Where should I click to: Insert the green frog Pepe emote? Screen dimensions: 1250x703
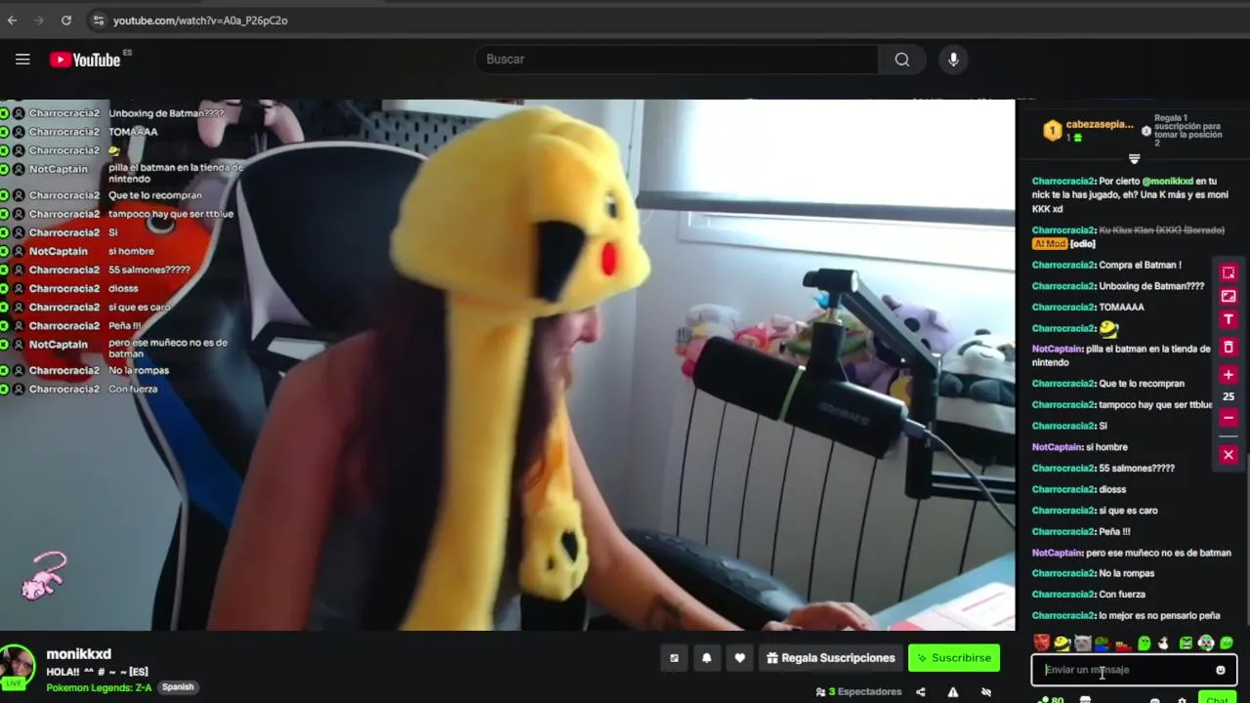(1103, 642)
